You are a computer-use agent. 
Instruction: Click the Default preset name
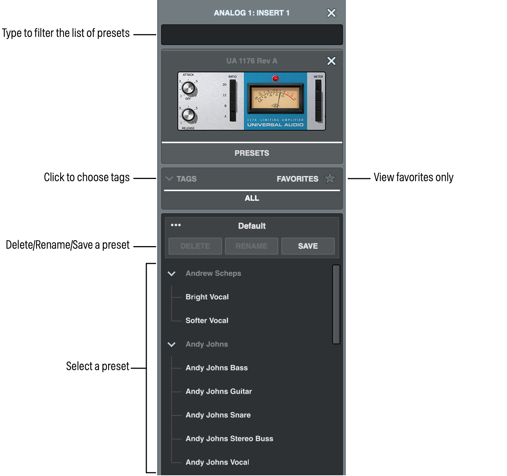(x=252, y=226)
